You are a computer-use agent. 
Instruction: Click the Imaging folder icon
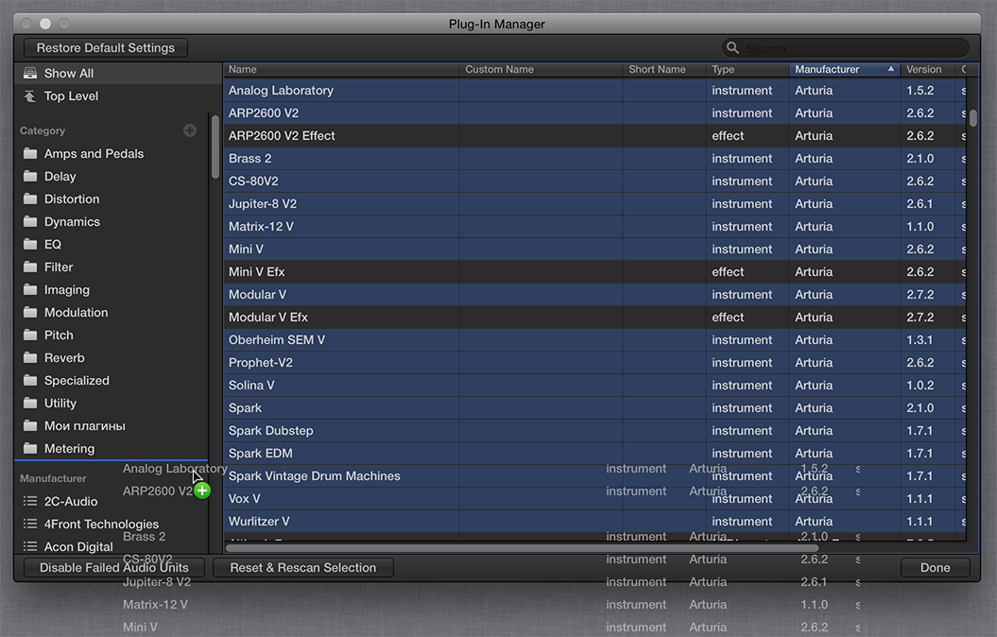point(30,289)
